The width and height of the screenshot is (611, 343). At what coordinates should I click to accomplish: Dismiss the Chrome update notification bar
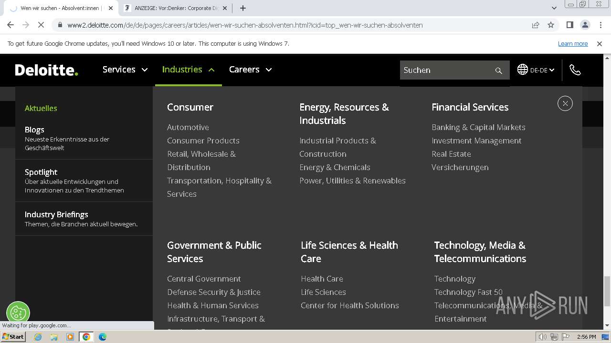600,43
